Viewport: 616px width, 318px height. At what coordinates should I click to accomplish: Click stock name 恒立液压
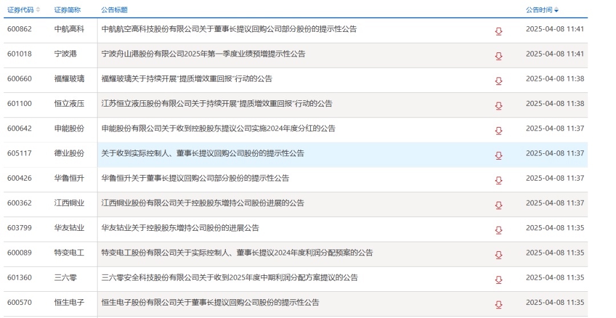(69, 104)
